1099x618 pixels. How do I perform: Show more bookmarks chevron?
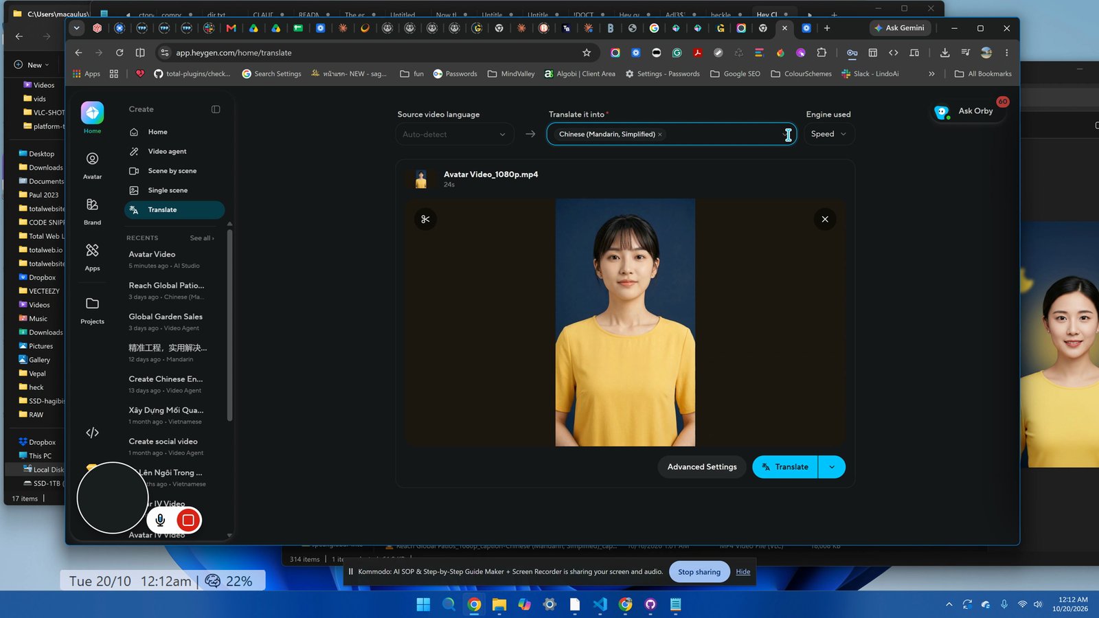pos(931,73)
